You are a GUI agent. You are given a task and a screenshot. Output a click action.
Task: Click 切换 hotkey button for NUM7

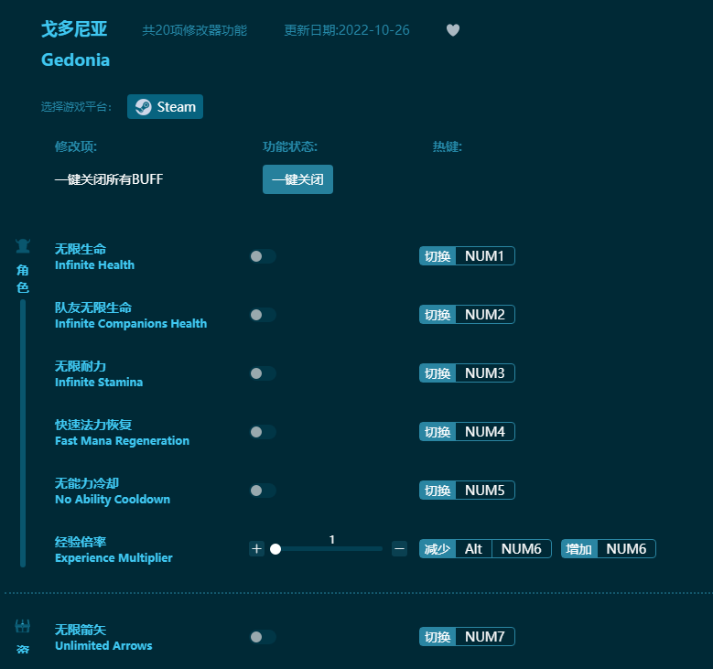point(438,637)
